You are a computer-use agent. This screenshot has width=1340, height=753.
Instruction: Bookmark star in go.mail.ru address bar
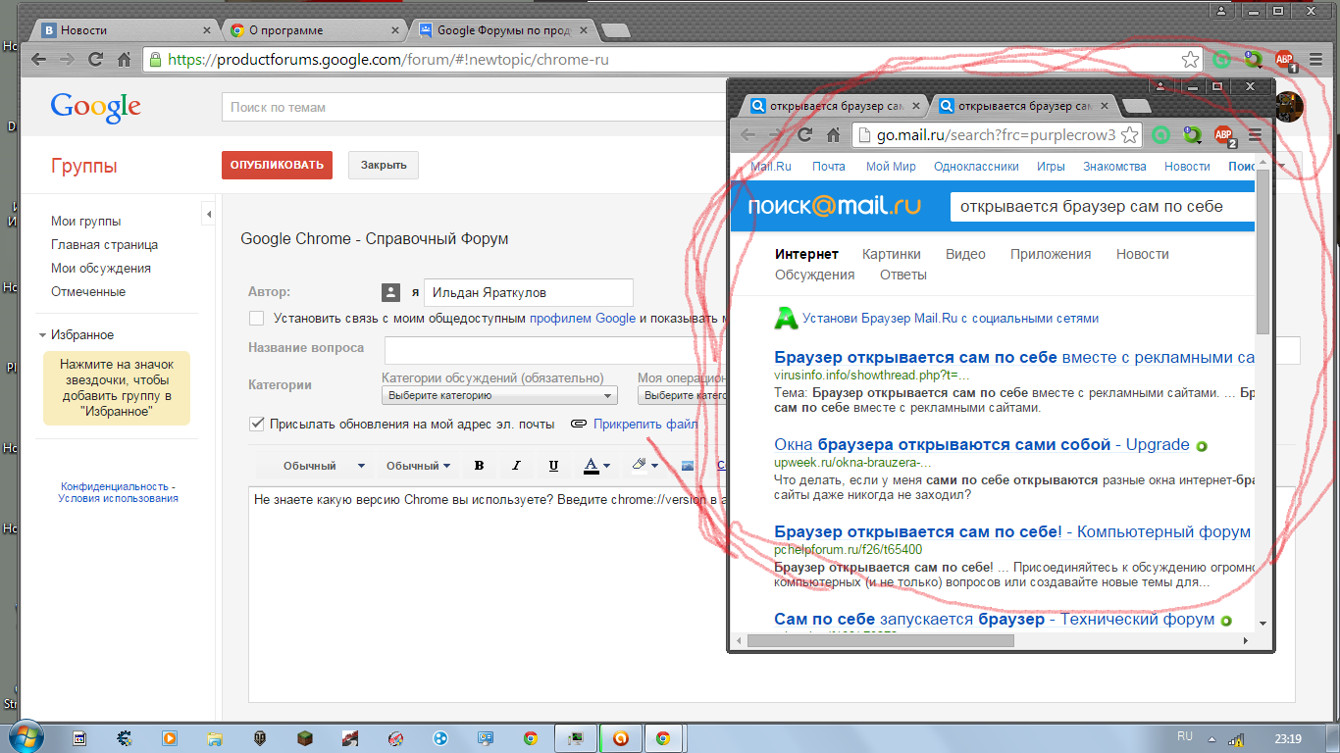coord(1130,135)
